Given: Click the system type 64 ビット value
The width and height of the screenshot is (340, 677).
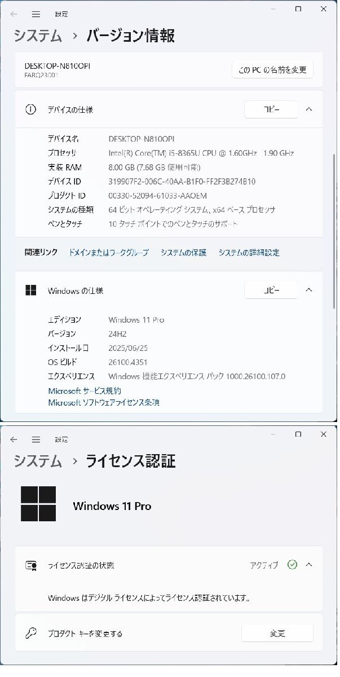Looking at the screenshot, I should tap(192, 209).
